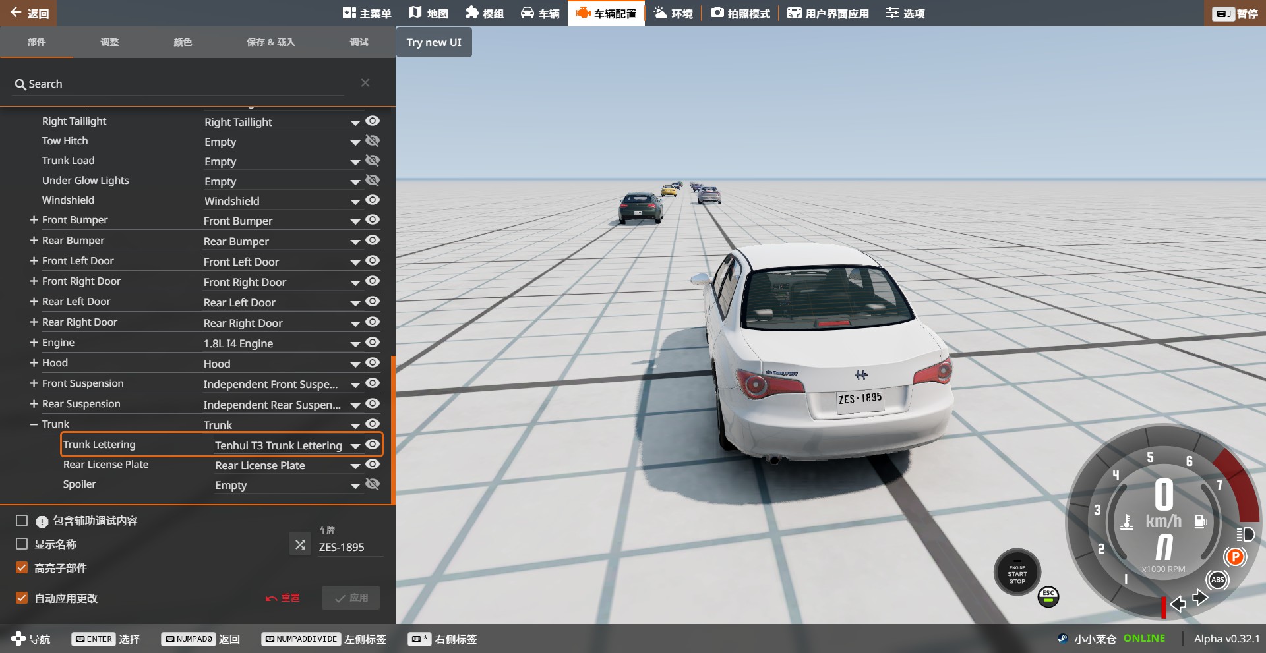This screenshot has width=1266, height=653.
Task: Clear the search with the X icon
Action: click(x=365, y=82)
